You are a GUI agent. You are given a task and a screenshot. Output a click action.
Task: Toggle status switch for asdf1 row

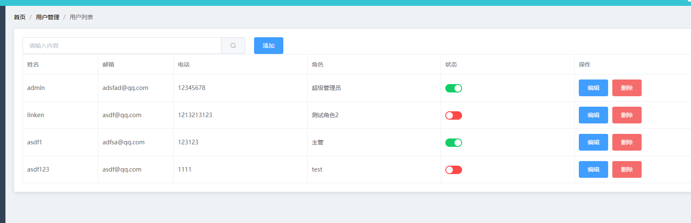(454, 143)
